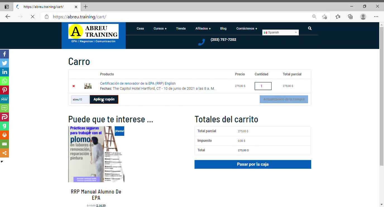Share the page on Facebook
The image size is (384, 207).
(4, 54)
